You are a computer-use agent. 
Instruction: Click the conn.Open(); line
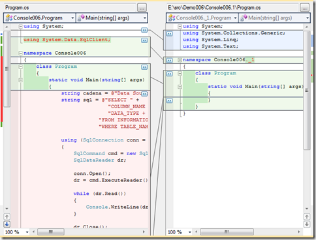[x=92, y=173]
